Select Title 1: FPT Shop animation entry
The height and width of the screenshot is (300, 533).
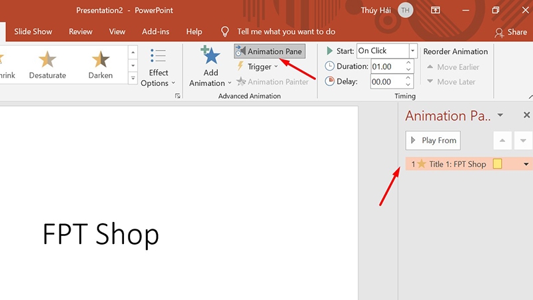tap(469, 164)
